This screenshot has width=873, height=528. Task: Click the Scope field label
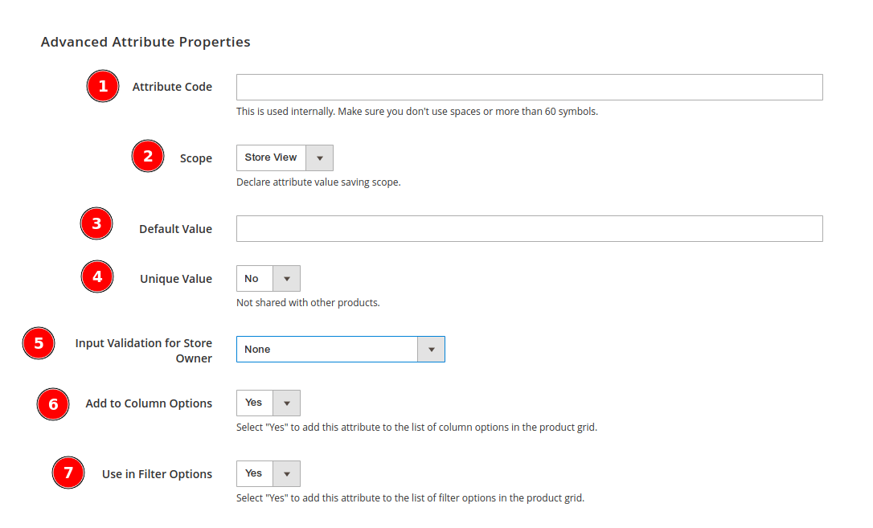click(x=196, y=158)
